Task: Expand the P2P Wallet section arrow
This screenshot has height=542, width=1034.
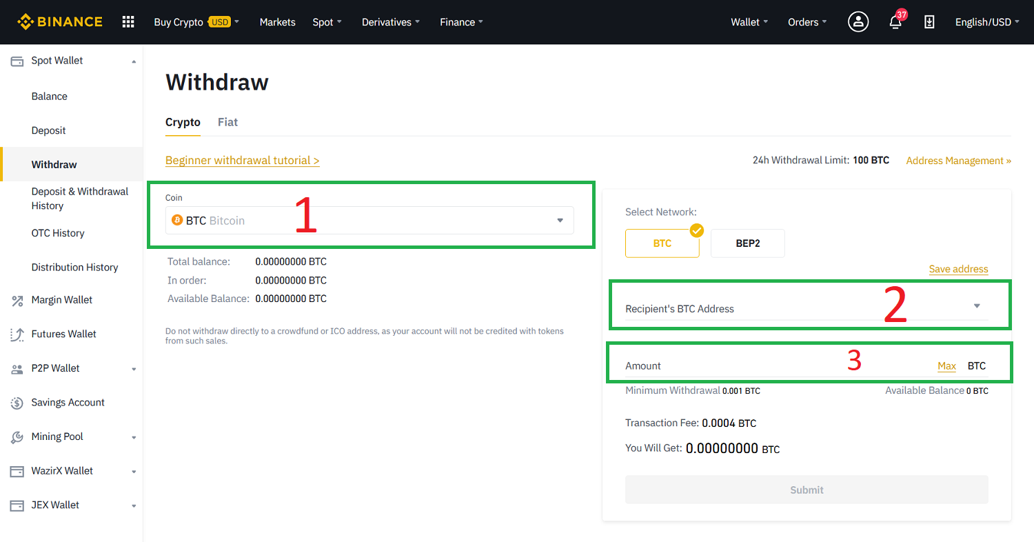Action: [134, 369]
